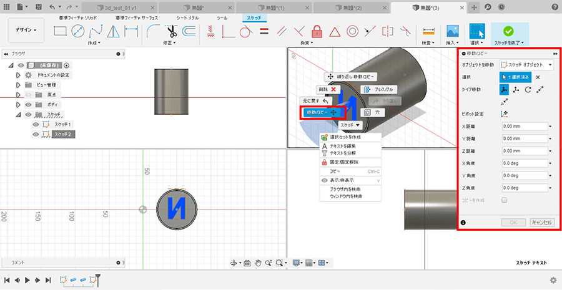Click the green finish sketch checkmark
The height and width of the screenshot is (290, 562).
(x=508, y=31)
